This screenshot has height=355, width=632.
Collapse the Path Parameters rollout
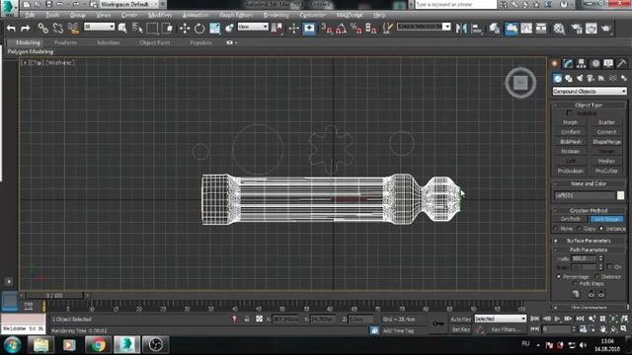[589, 249]
